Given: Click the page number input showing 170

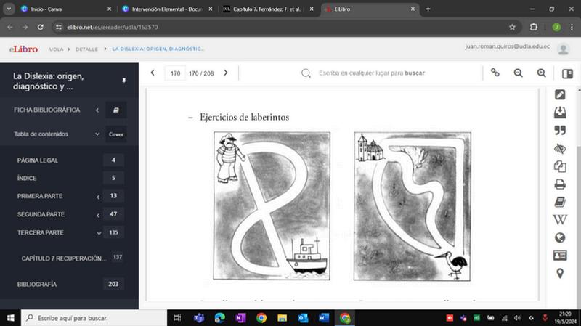Looking at the screenshot, I should coord(175,73).
